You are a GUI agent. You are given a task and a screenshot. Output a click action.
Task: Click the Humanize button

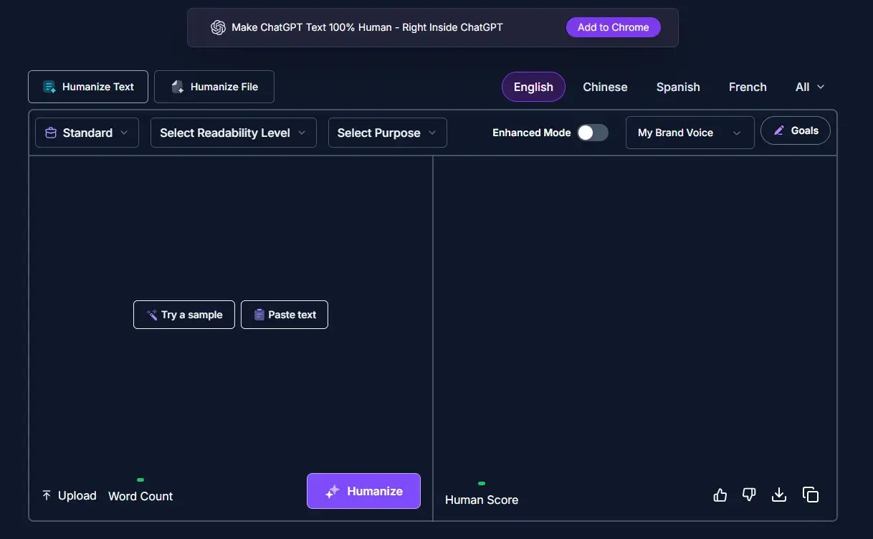363,491
